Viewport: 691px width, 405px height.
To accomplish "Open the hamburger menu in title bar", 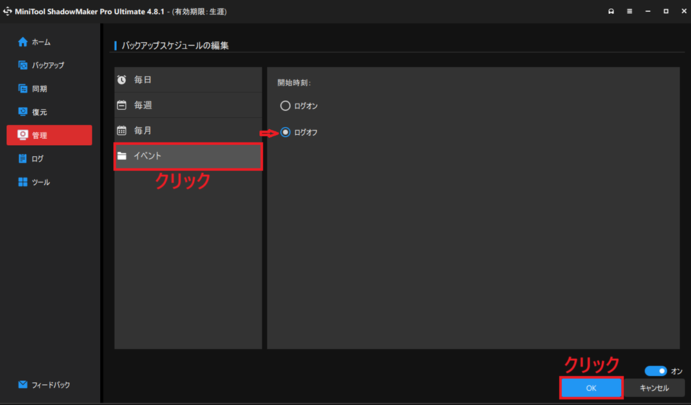I will pos(630,12).
